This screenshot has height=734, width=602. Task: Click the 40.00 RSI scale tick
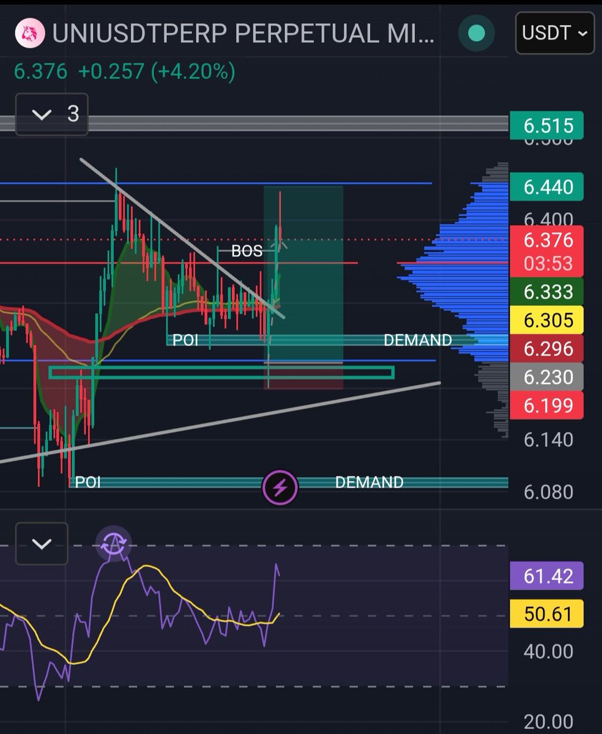[x=548, y=651]
